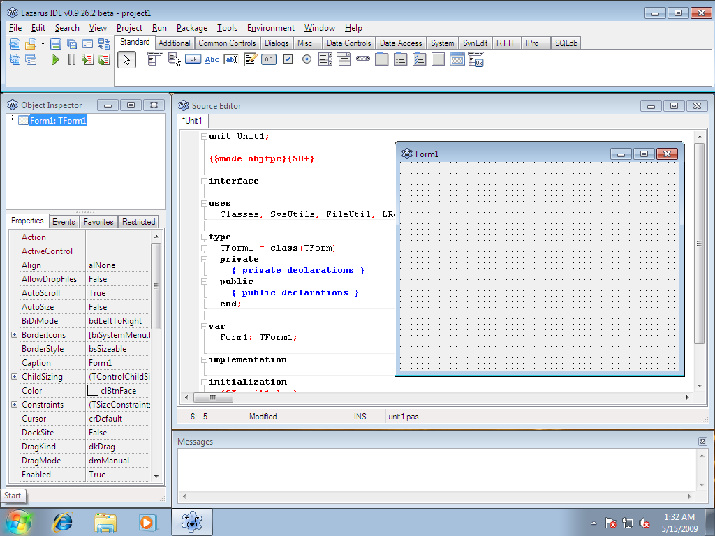Select the TListBox component icon
715x536 pixels.
click(x=325, y=59)
